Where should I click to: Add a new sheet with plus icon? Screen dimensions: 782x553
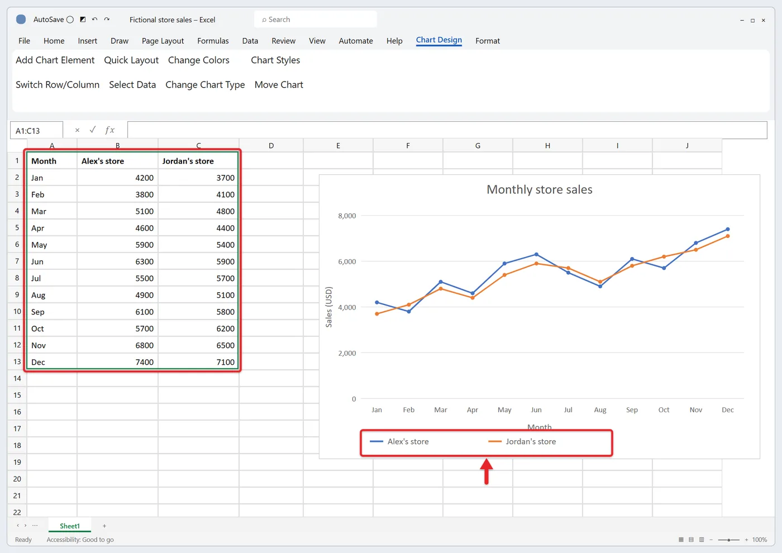point(104,526)
